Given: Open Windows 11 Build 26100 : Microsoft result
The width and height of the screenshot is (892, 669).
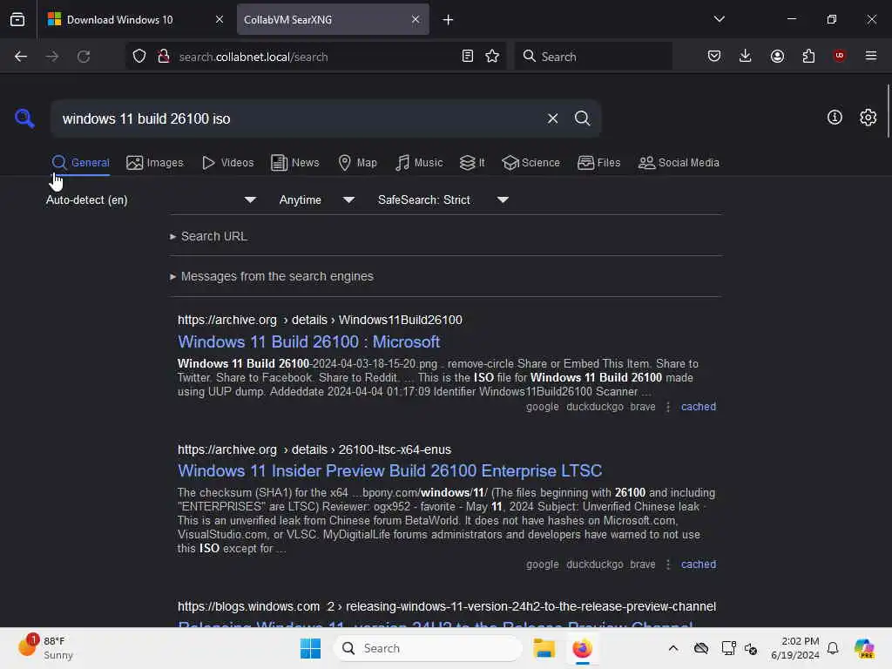Looking at the screenshot, I should [309, 341].
